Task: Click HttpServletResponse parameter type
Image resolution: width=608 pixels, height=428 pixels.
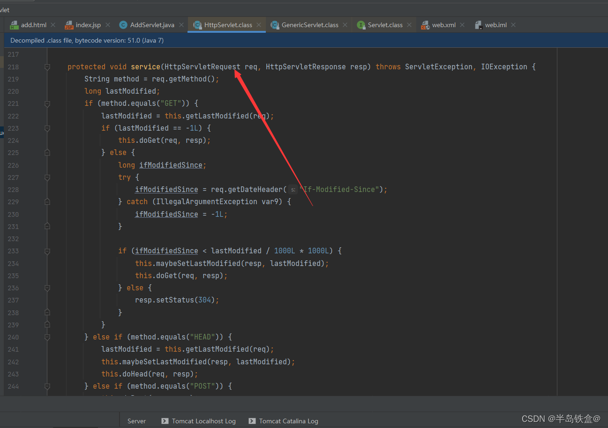Action: 306,66
